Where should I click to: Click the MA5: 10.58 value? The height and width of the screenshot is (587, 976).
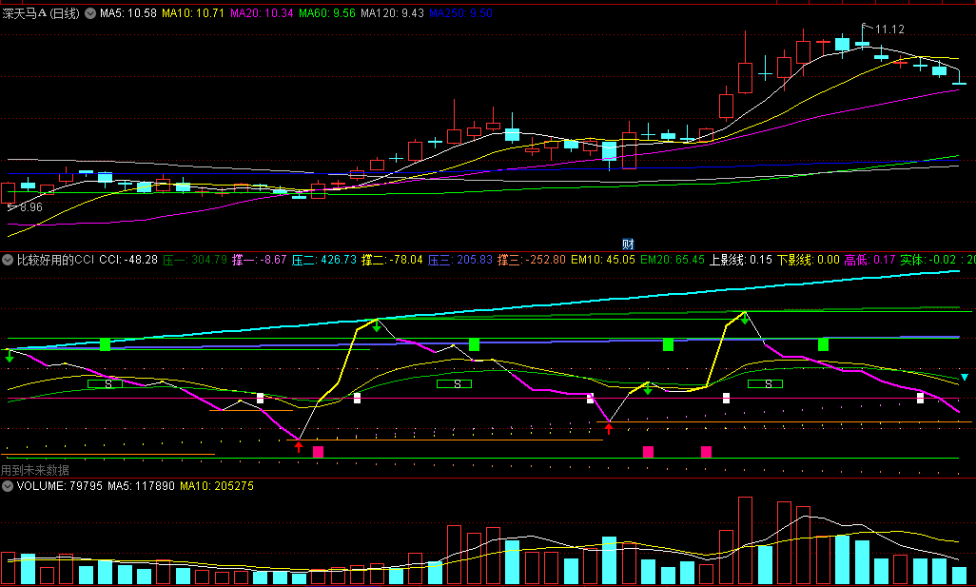(x=128, y=13)
